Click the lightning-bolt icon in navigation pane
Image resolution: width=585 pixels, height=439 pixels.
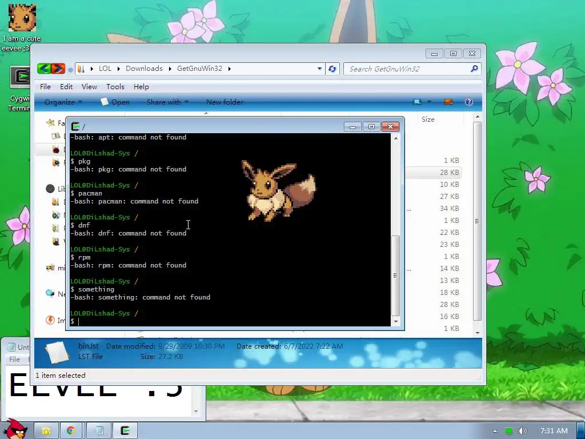(50, 320)
